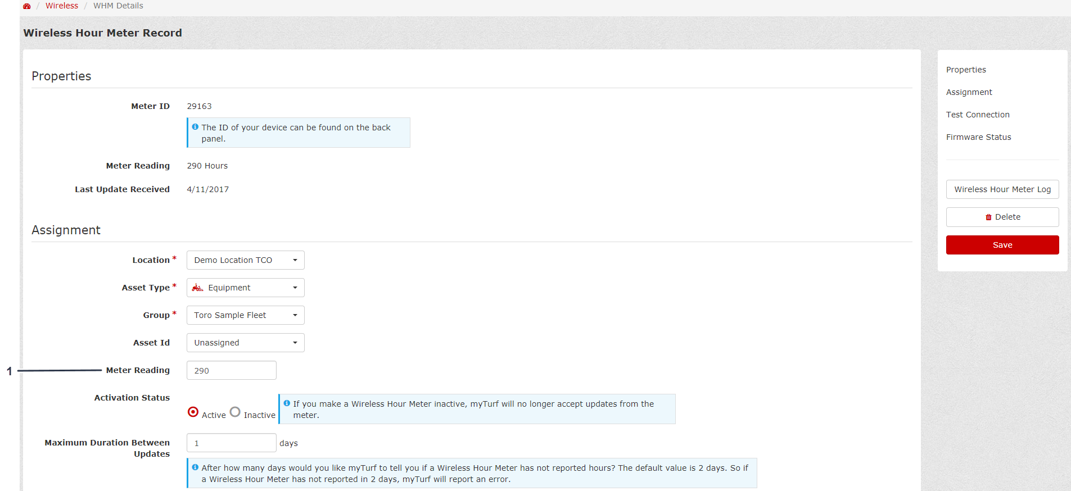Image resolution: width=1071 pixels, height=491 pixels.
Task: Select the Active radio button
Action: coord(193,412)
